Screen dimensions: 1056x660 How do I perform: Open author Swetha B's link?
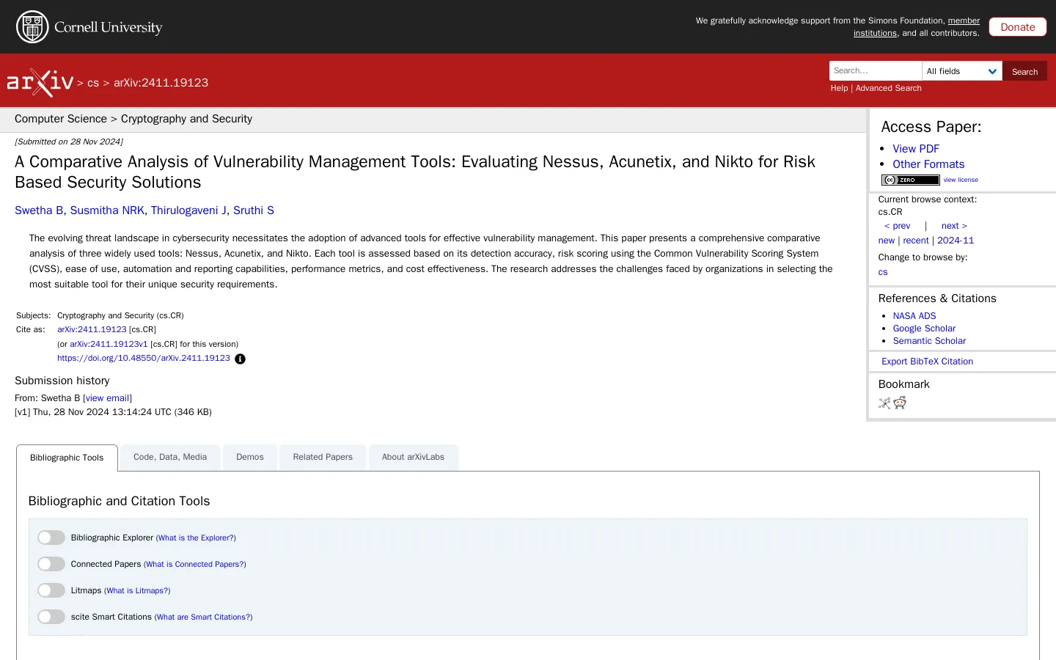(39, 210)
